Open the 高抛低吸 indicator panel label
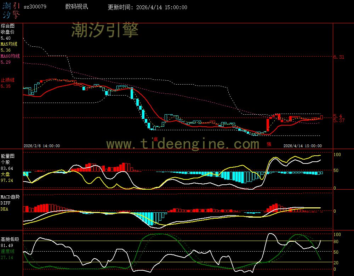 pyautogui.click(x=10, y=240)
